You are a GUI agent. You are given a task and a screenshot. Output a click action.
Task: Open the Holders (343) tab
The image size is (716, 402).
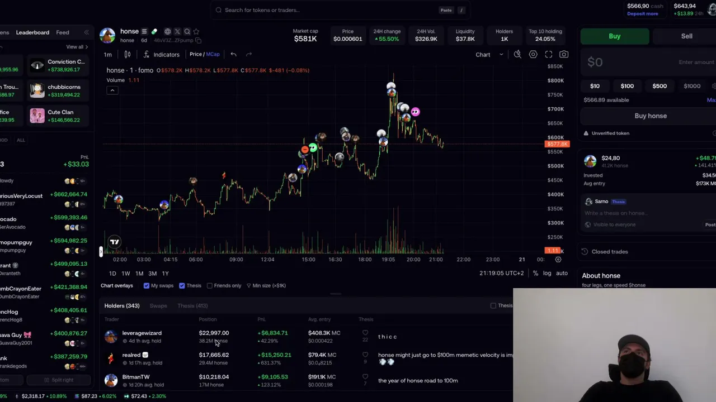pos(122,305)
